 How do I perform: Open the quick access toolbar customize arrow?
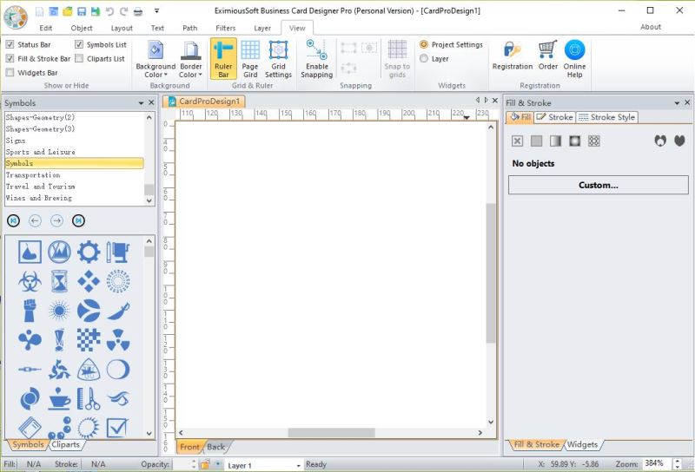(156, 11)
